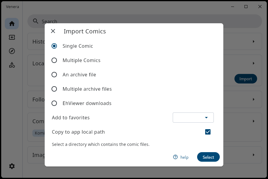Open Settings gear in sidebar
The height and width of the screenshot is (179, 268).
[x=12, y=166]
